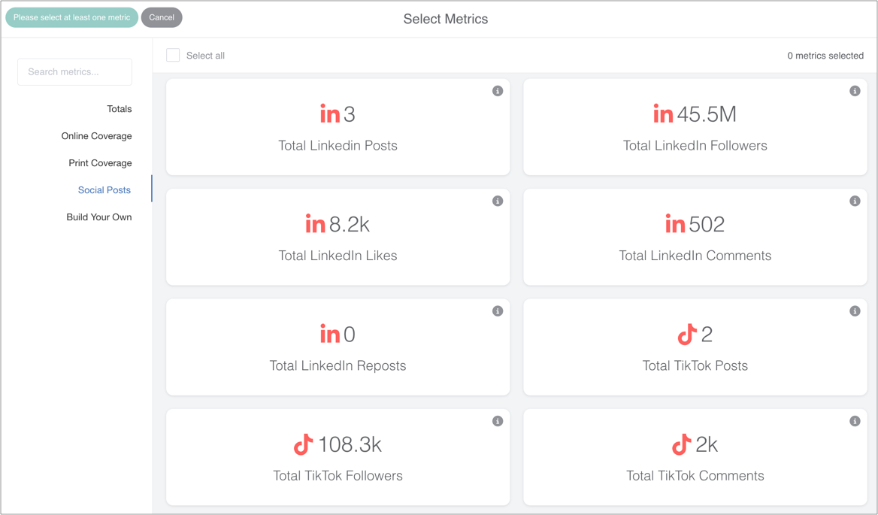
Task: Choose the Total TikTok Posts metric card
Action: (695, 347)
